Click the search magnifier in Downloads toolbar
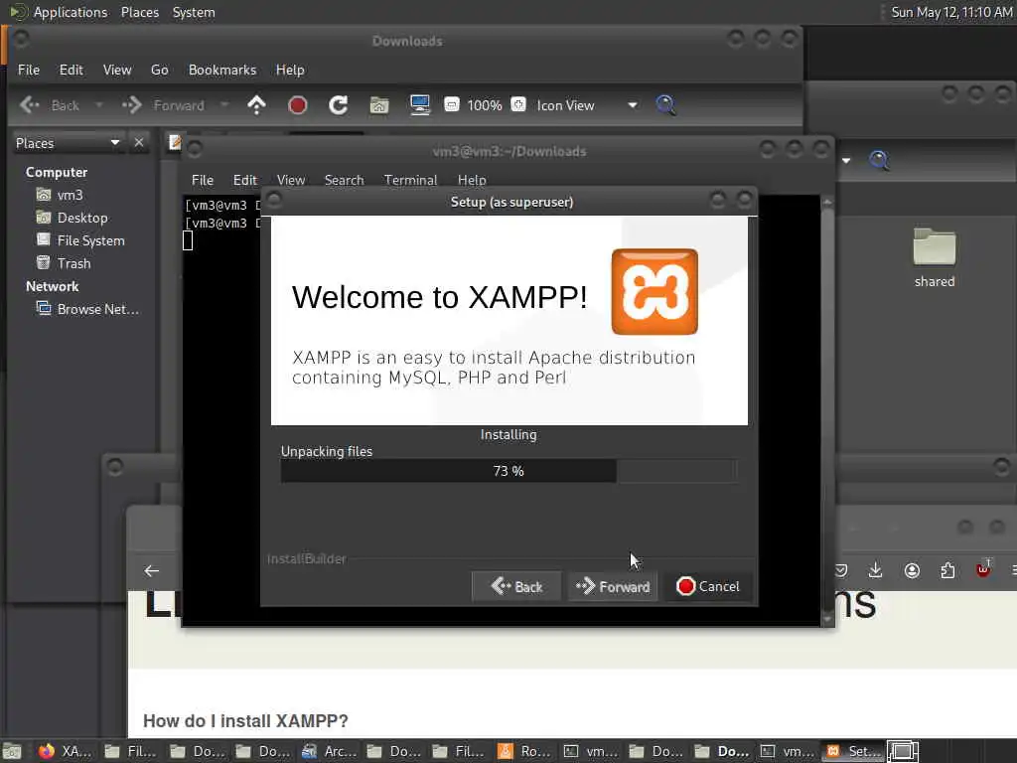This screenshot has width=1017, height=763. coord(665,105)
